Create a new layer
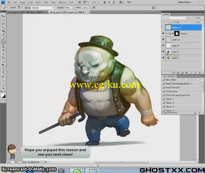Image resolution: width=205 pixels, height=173 pixels. [195, 73]
